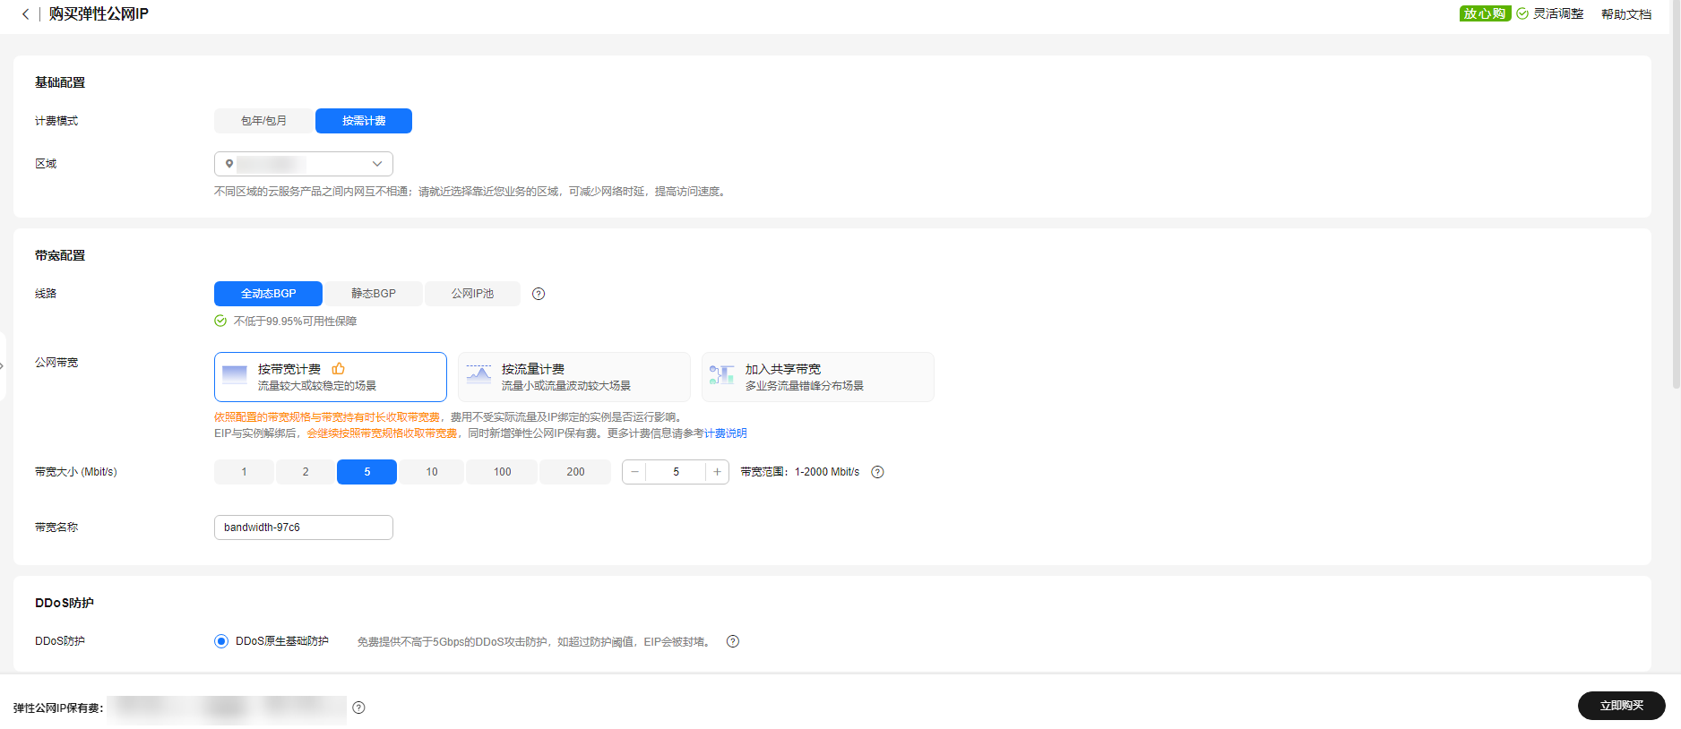The width and height of the screenshot is (1681, 729).
Task: Select the DDoS原生基础防护 radio button
Action: tap(221, 641)
